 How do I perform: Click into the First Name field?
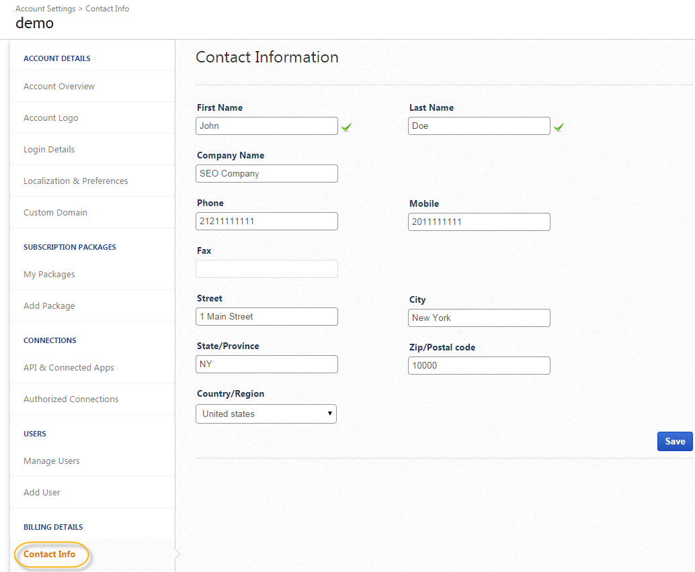(x=267, y=126)
